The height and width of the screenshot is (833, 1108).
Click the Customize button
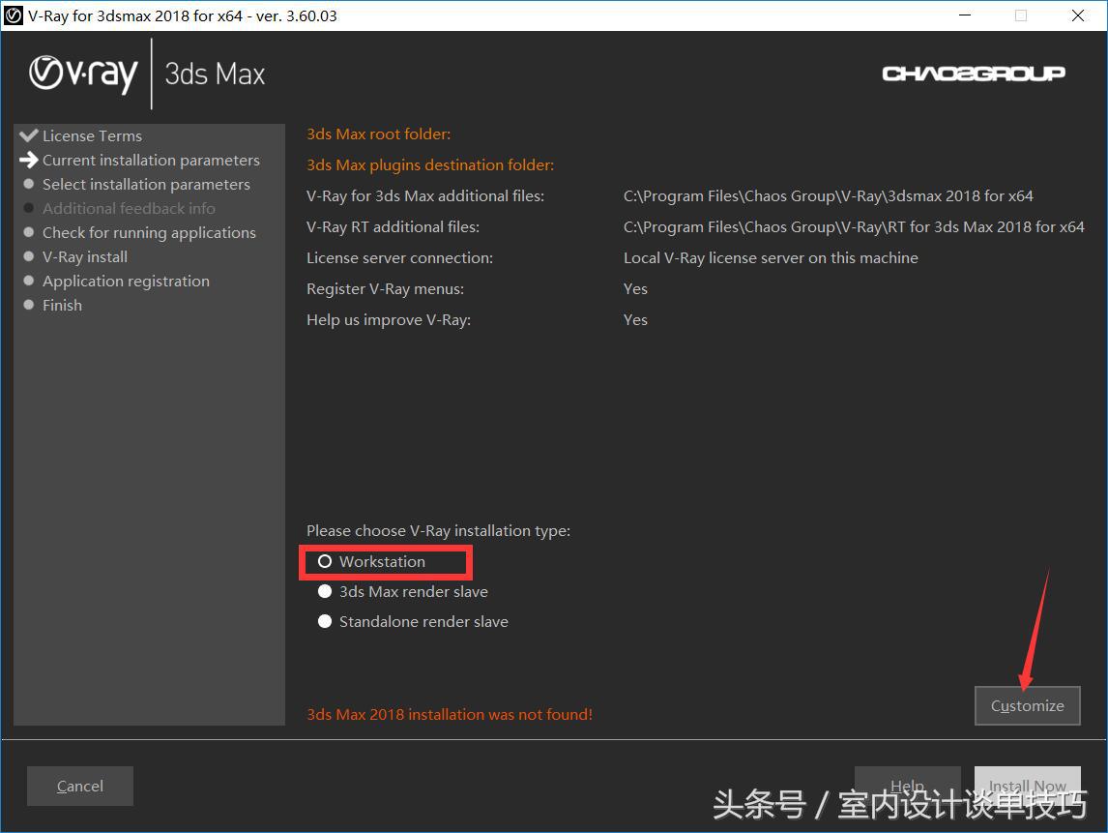coord(1027,705)
